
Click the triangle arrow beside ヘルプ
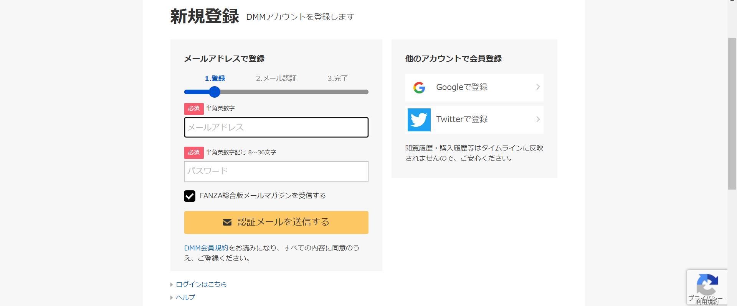[x=172, y=298]
